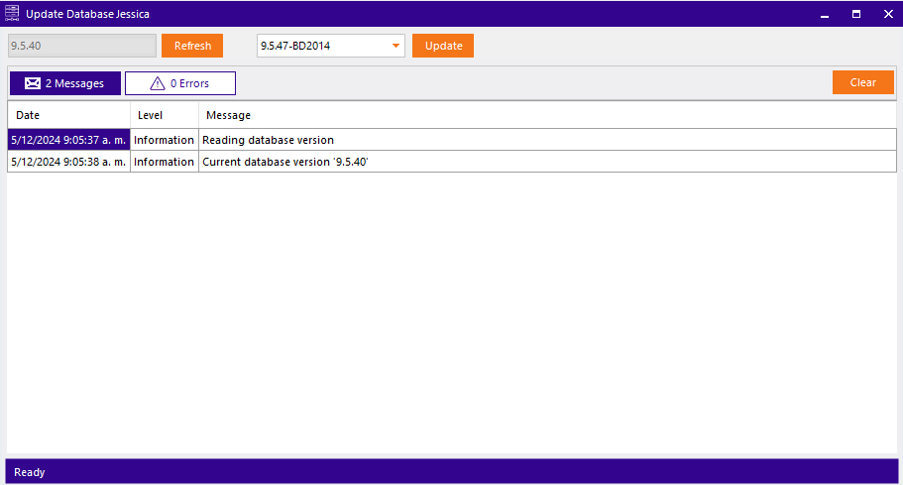Click the envelope icon beside 2 Messages

[x=33, y=83]
